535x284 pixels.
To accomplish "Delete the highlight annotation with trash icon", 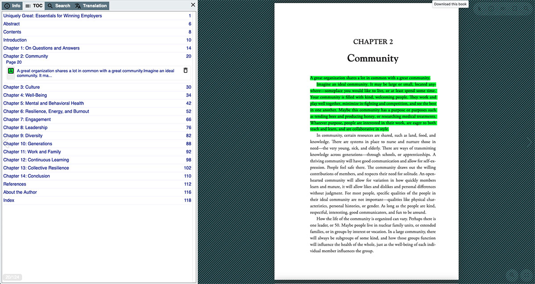I will pyautogui.click(x=185, y=70).
